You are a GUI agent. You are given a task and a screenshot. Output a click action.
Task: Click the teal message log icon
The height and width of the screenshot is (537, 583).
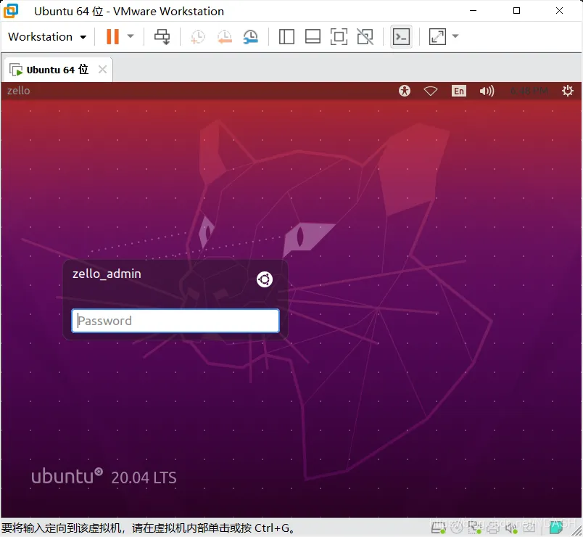pyautogui.click(x=556, y=527)
